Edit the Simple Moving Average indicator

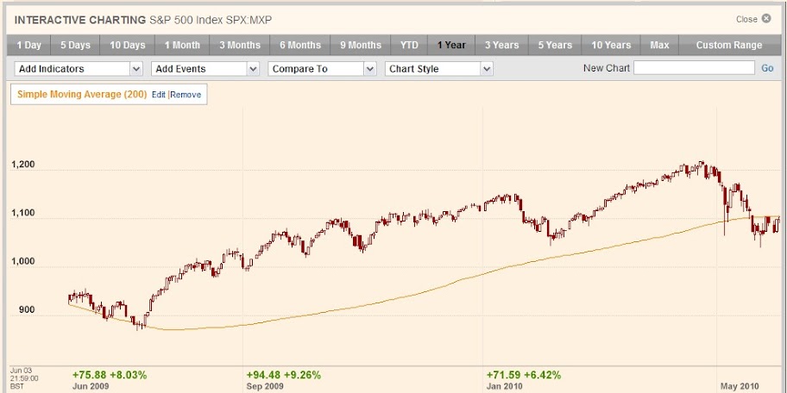tap(159, 95)
